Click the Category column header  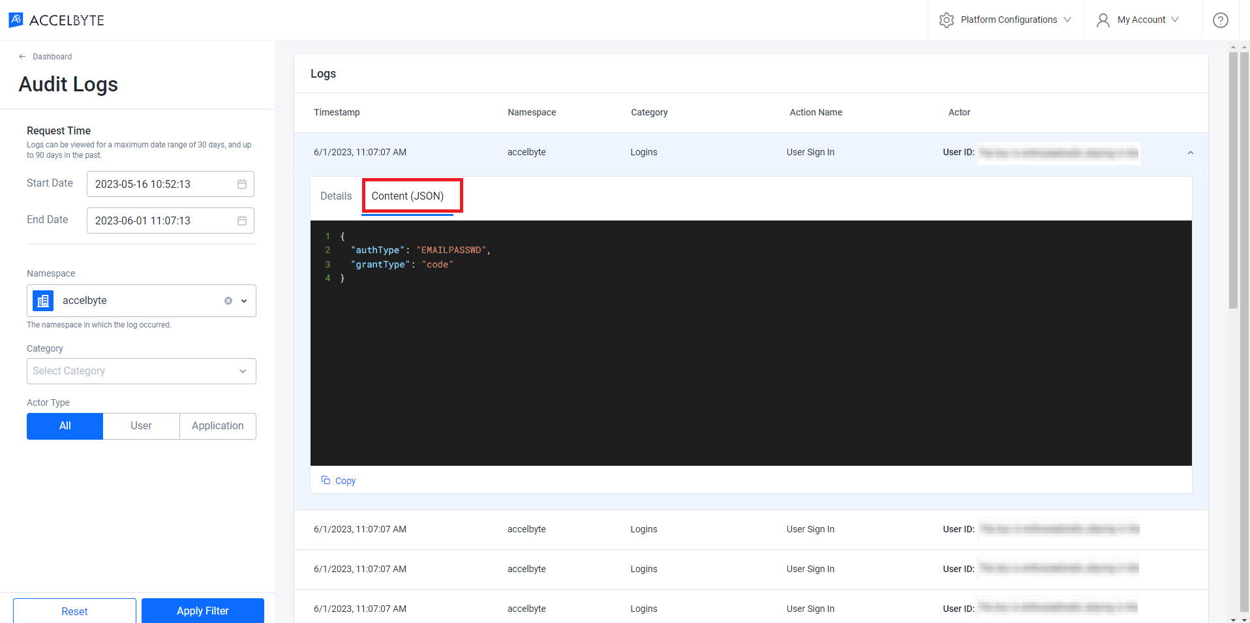649,112
